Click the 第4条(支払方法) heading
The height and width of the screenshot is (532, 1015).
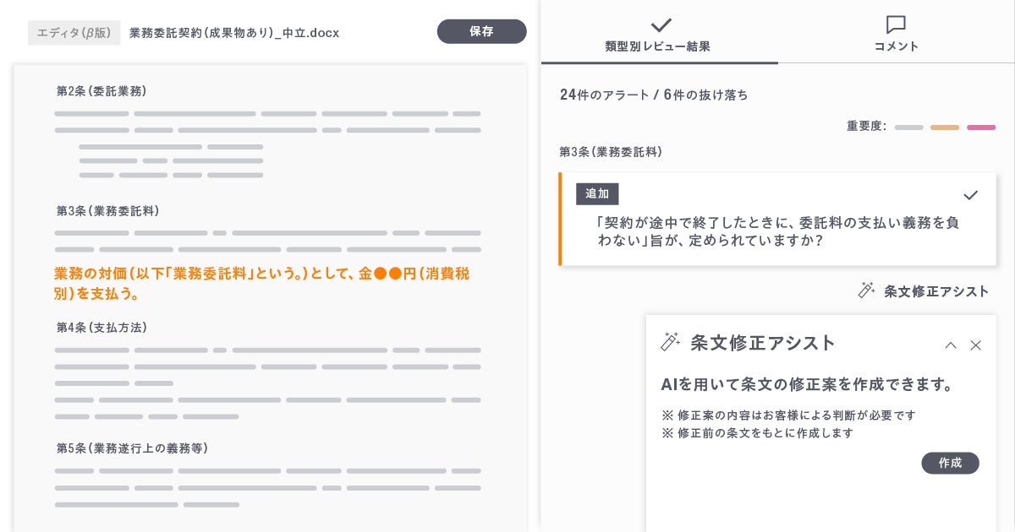101,328
